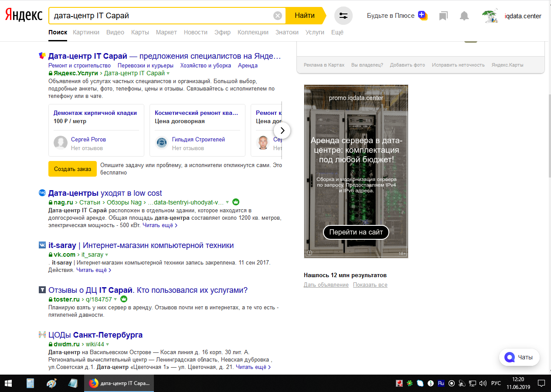Click the Чаты floating button

pyautogui.click(x=519, y=358)
